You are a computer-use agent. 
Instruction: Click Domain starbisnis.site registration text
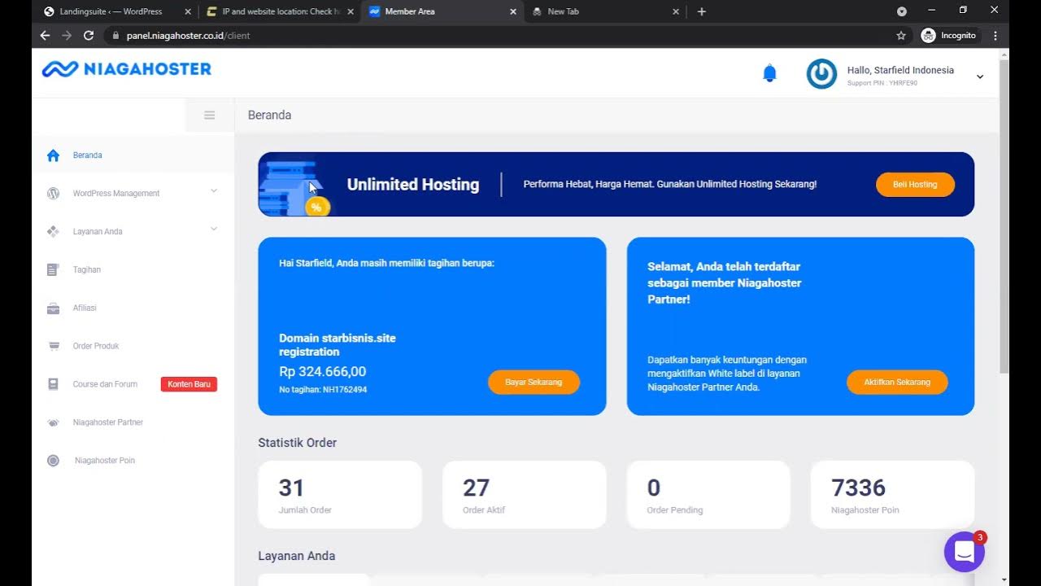click(x=338, y=345)
